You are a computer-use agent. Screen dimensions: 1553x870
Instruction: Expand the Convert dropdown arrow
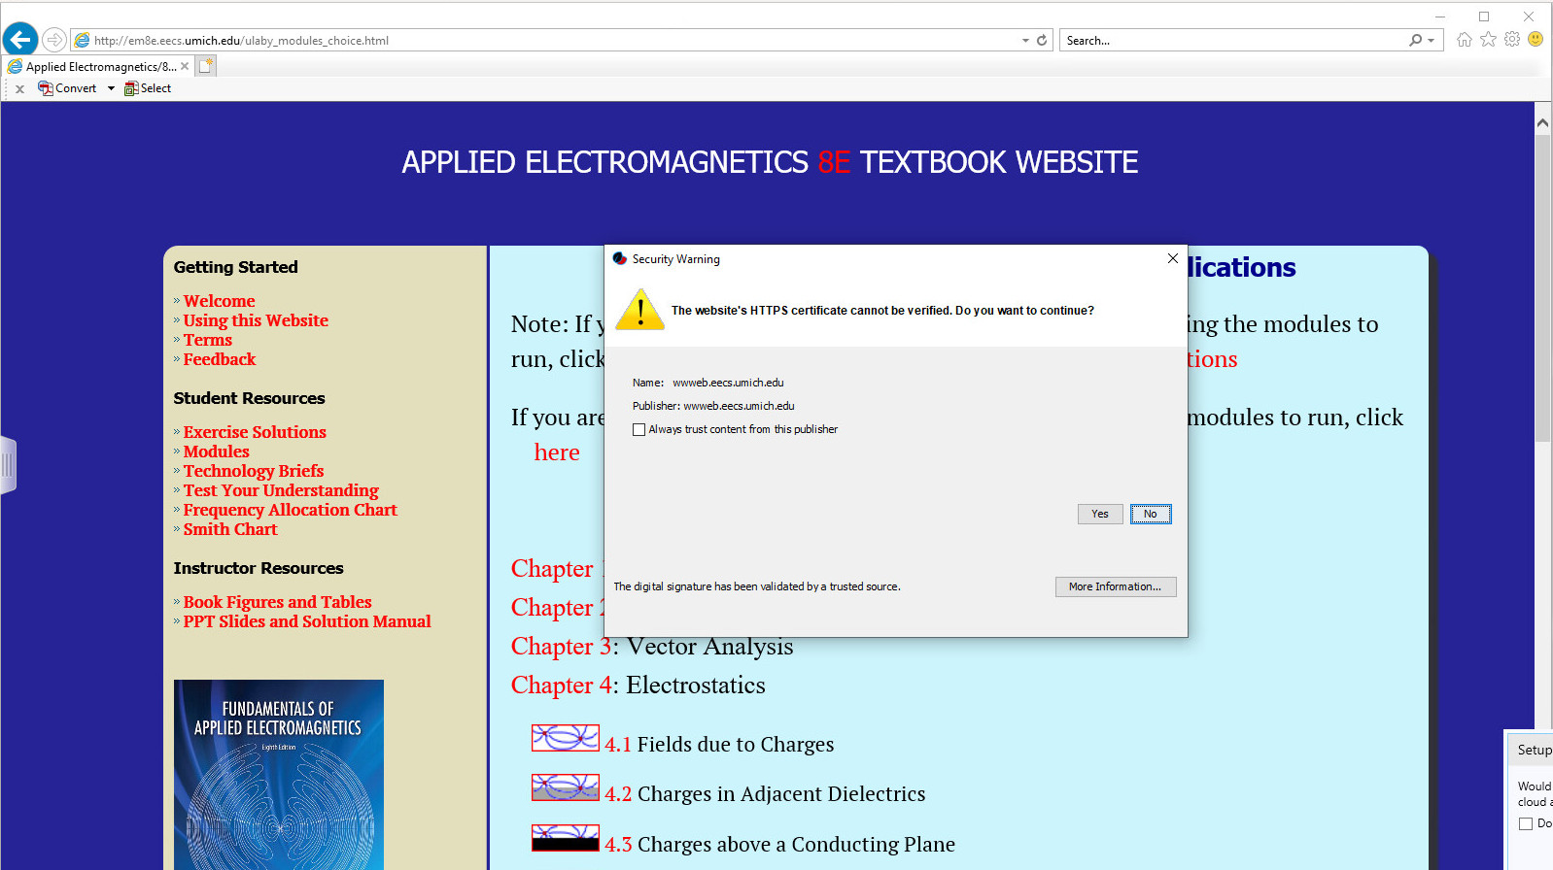[x=111, y=88]
